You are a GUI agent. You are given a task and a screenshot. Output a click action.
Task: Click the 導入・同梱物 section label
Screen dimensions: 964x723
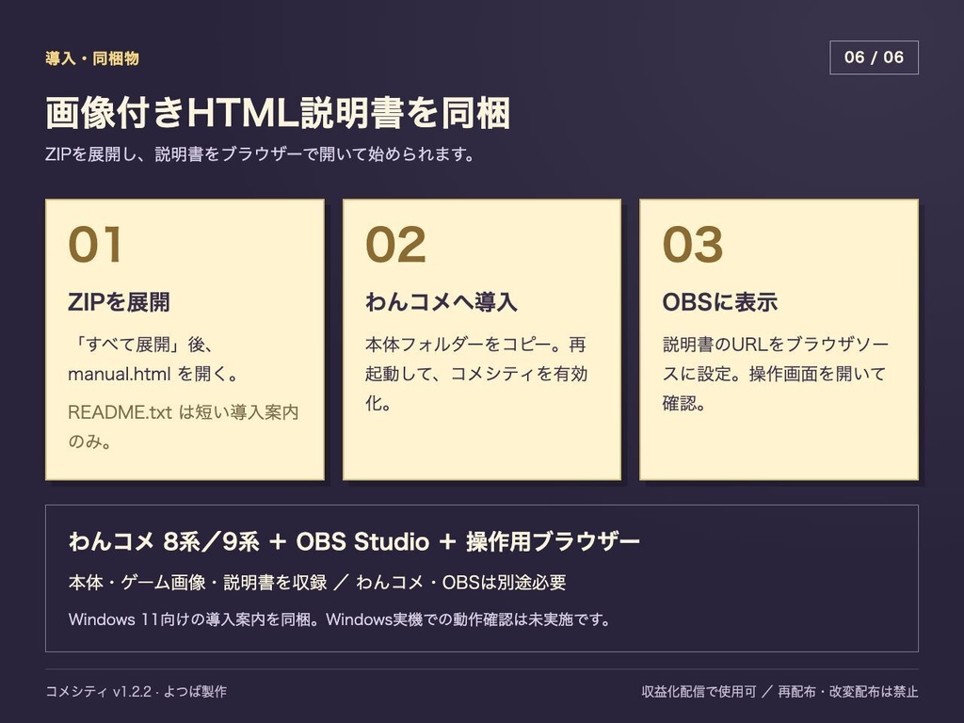(92, 58)
